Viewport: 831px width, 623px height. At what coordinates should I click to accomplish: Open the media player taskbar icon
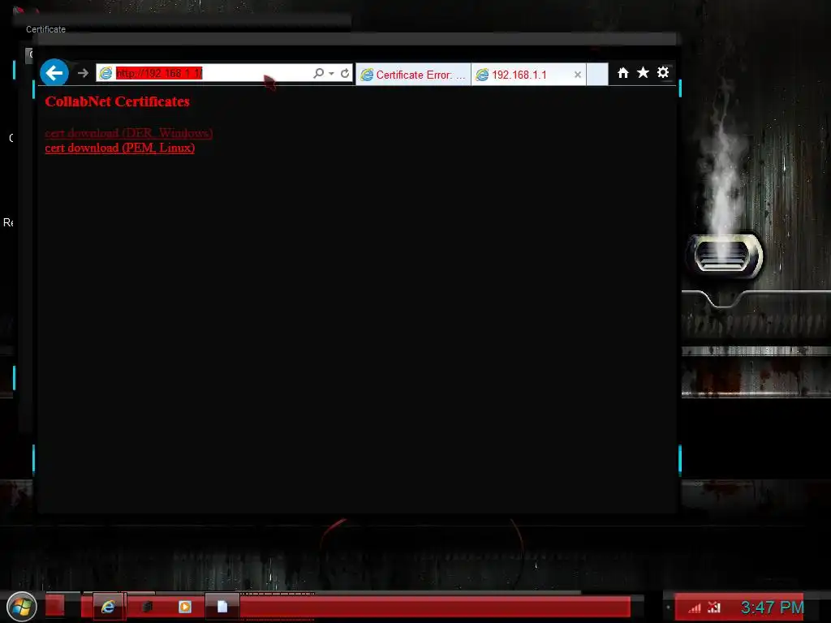coord(185,607)
